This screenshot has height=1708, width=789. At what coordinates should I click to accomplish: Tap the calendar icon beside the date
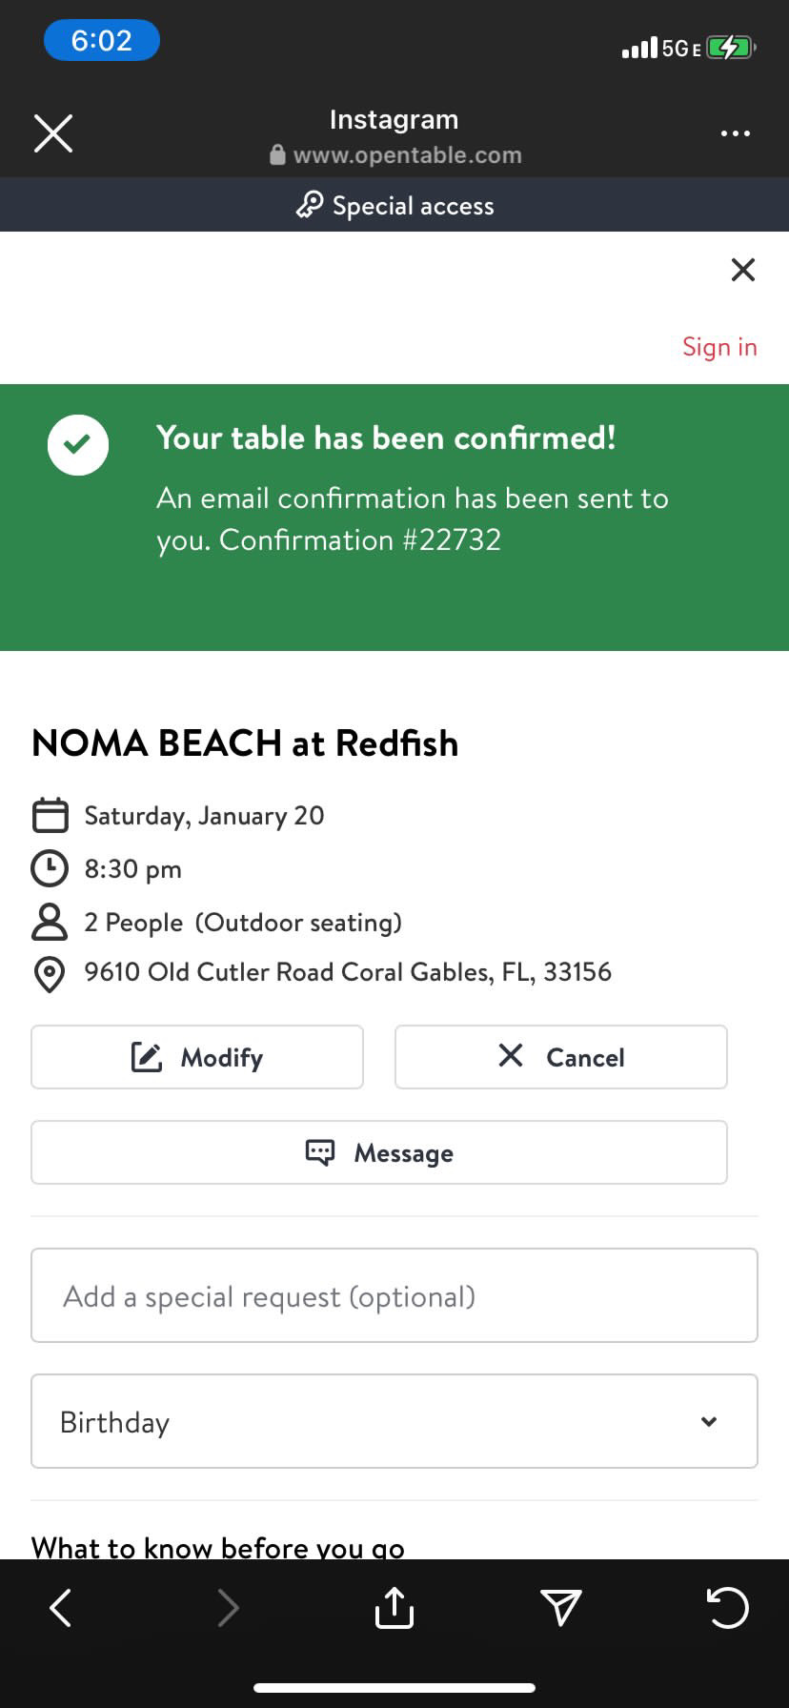(x=50, y=816)
